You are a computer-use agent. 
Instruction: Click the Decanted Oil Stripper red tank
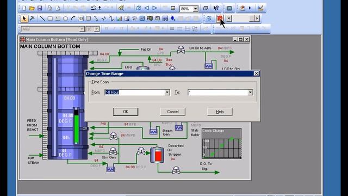pos(157,155)
